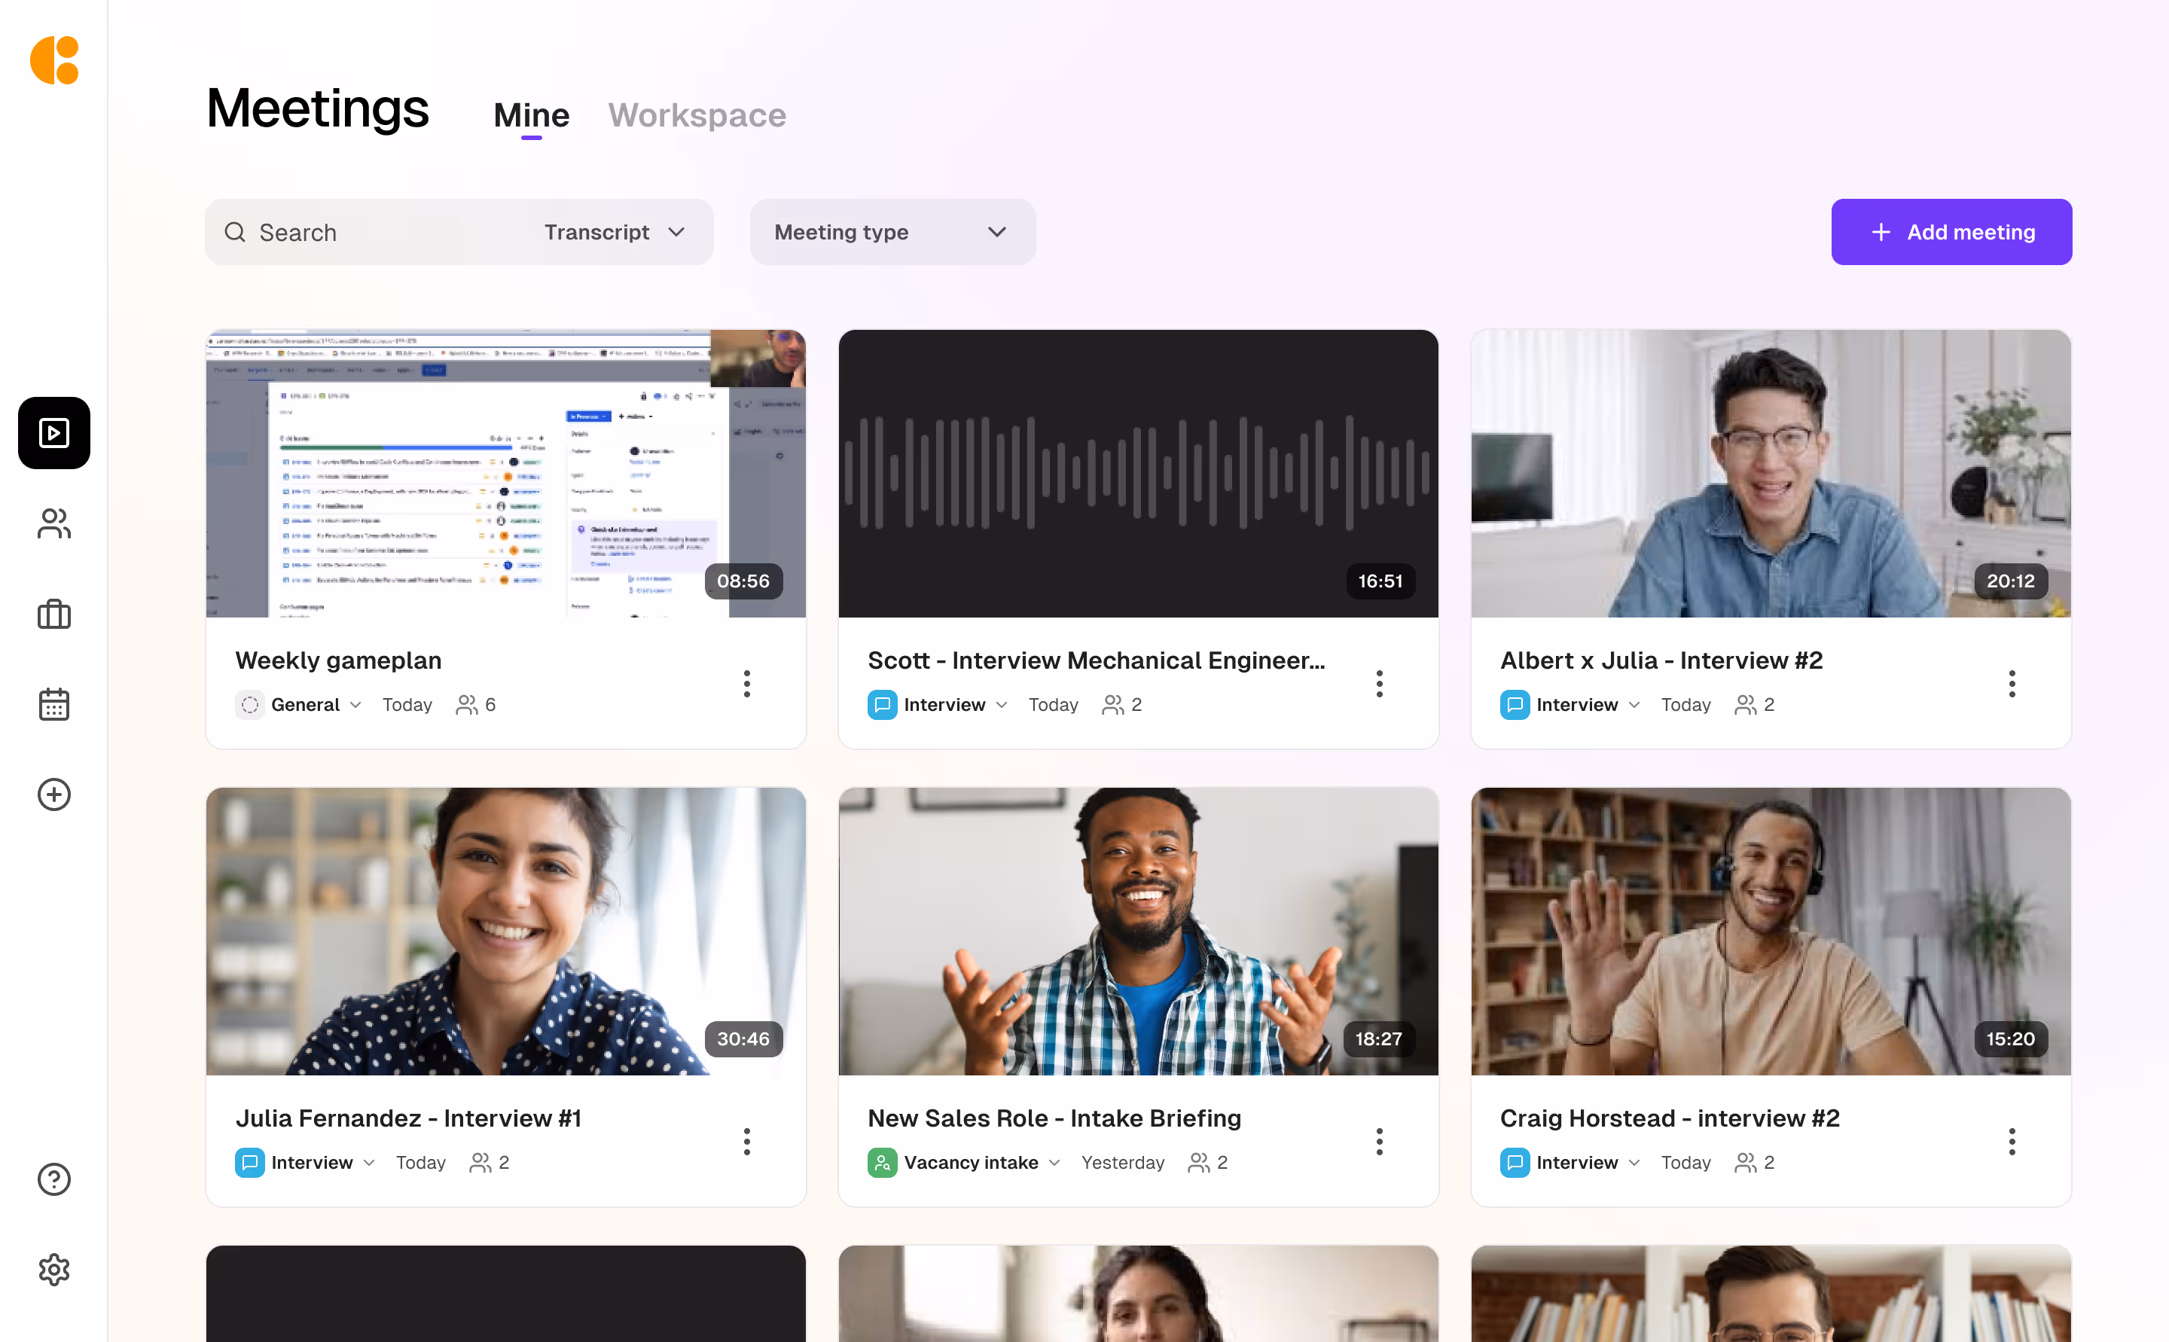Image resolution: width=2169 pixels, height=1342 pixels.
Task: Click the orange app logo
Action: [54, 60]
